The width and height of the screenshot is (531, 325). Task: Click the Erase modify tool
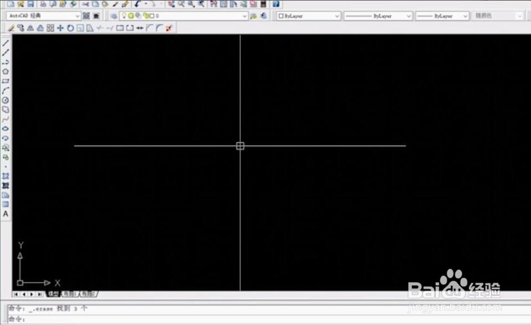click(11, 28)
